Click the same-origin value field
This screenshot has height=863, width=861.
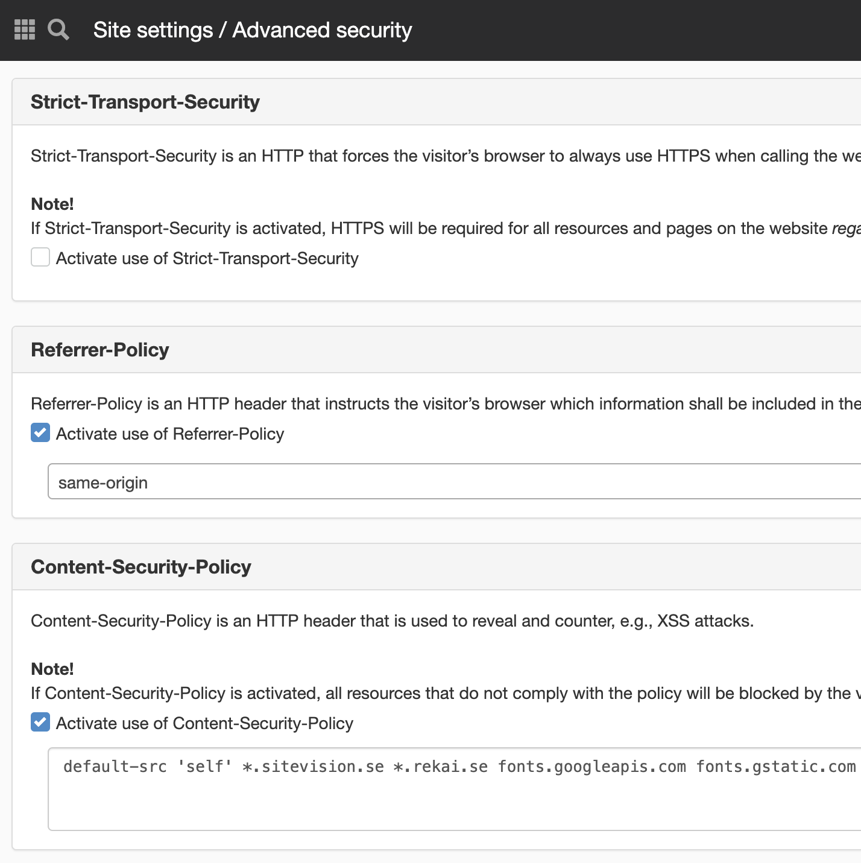(241, 481)
